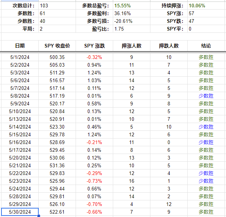The image size is (226, 217).
Task: Grab the blue selection fill handle
Action: (39, 216)
